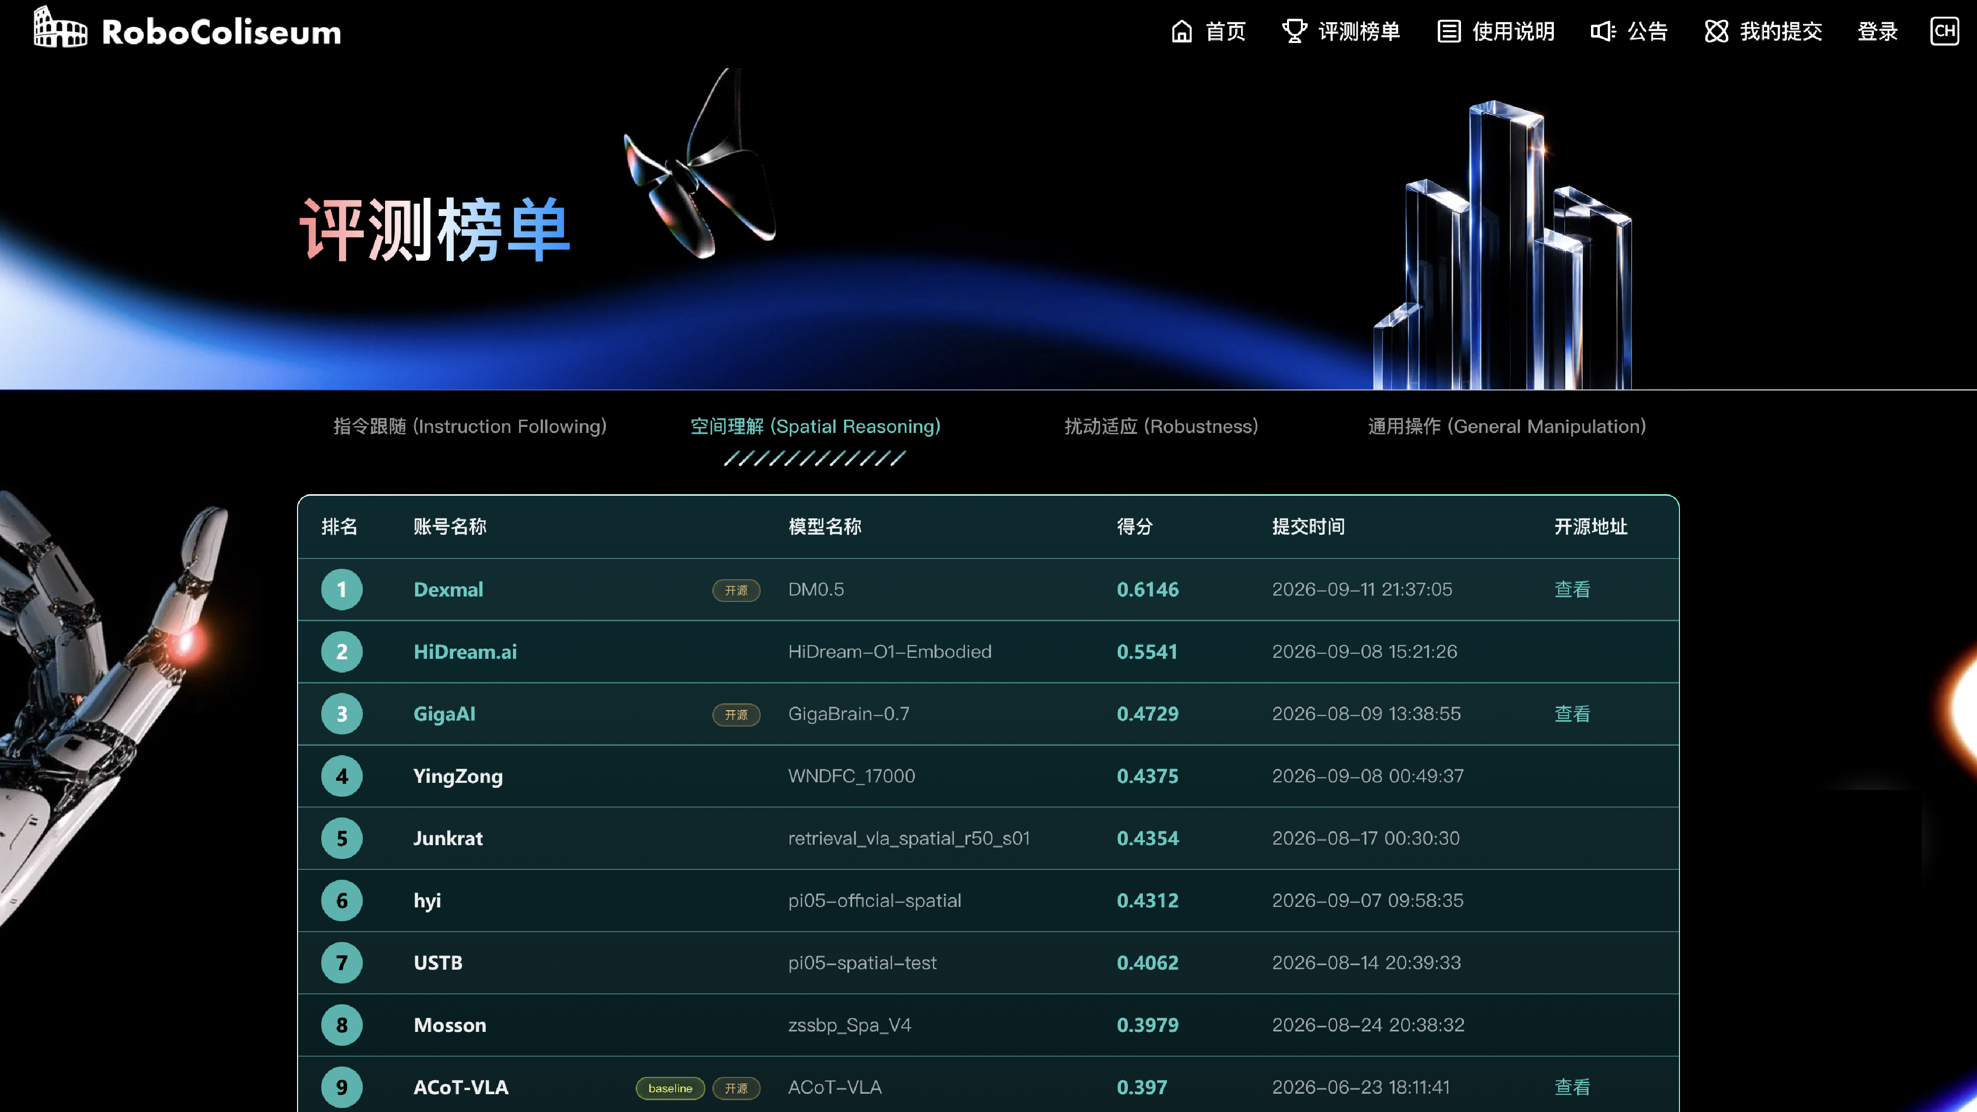This screenshot has height=1112, width=1977.
Task: Open 查看 link for ACoT-VLA
Action: coord(1572,1087)
